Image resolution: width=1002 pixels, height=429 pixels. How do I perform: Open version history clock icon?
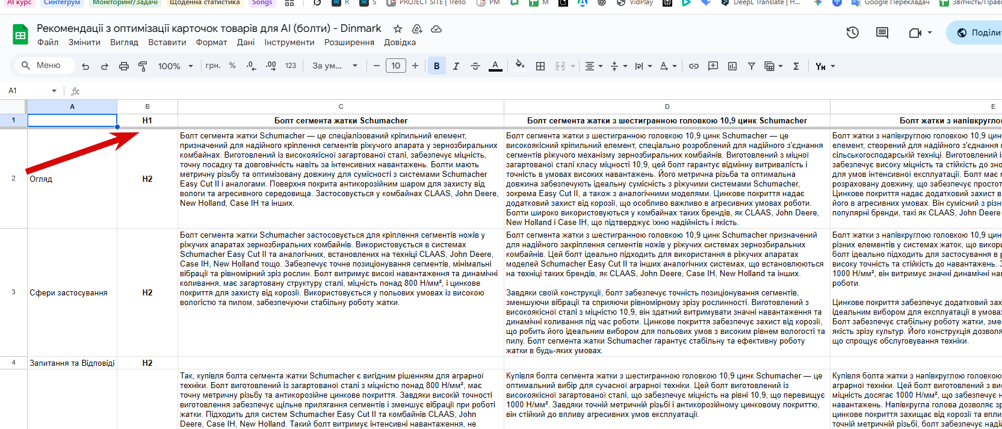click(x=853, y=32)
